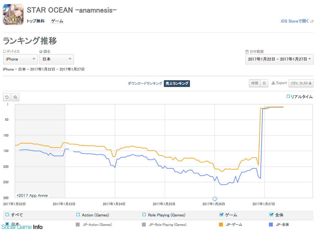This screenshot has width=317, height=231.
Task: Open the 日本 country dropdown
Action: point(57,59)
